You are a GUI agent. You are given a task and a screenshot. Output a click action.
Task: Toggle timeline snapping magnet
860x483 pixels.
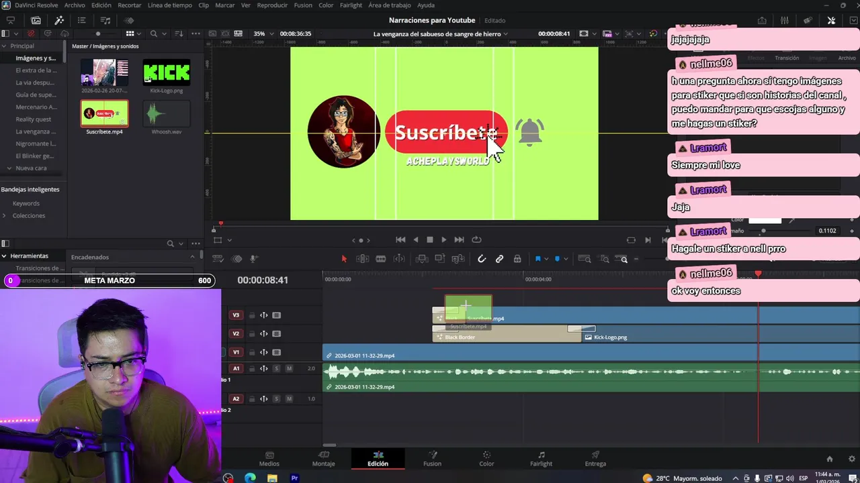point(482,259)
